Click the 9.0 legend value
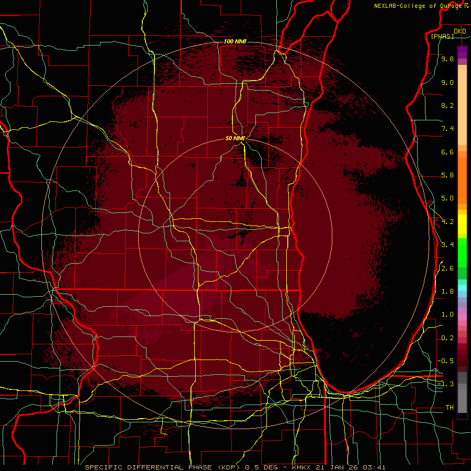Screen dimensions: 471x471 click(447, 83)
